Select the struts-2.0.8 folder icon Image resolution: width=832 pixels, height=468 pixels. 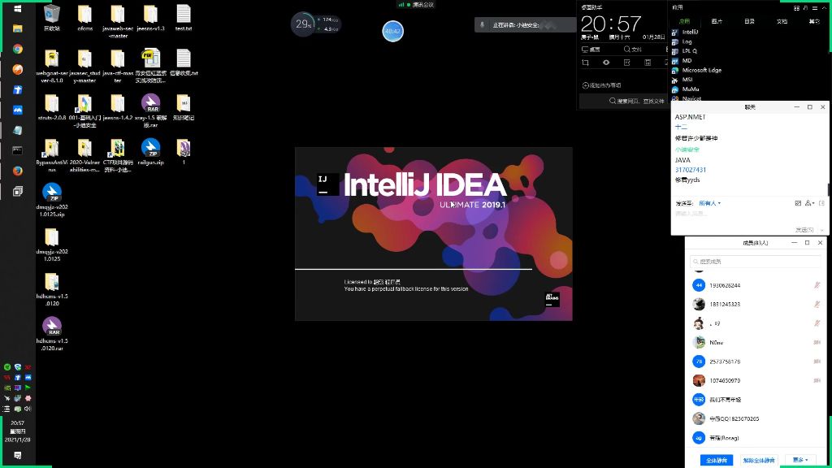coord(52,106)
